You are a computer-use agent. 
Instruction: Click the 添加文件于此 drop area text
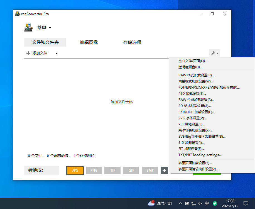pos(122,102)
